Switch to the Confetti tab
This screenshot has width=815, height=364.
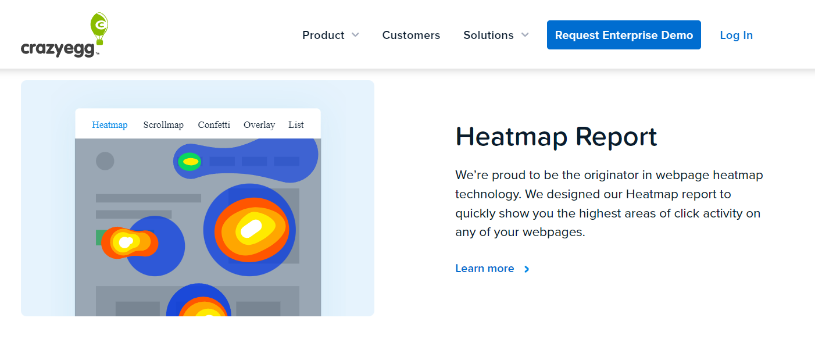(214, 124)
